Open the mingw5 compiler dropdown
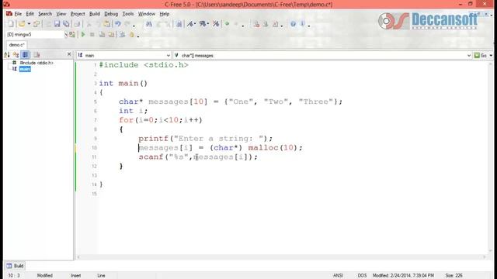 66,34
